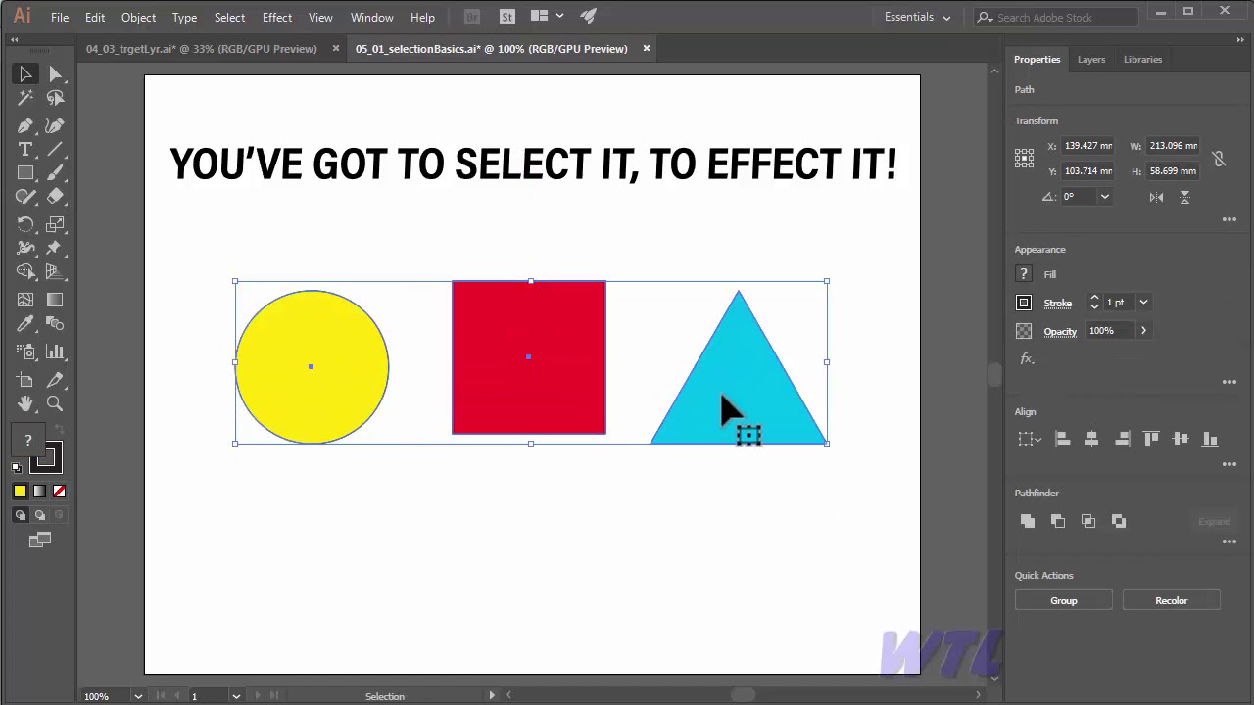Click Flip Horizontal icon in Transform
Viewport: 1254px width, 705px height.
tap(1156, 197)
